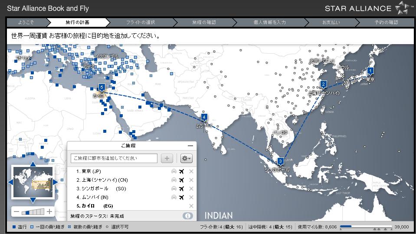Go to the 個人情報を入力 step tab

tap(269, 22)
